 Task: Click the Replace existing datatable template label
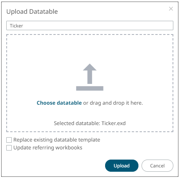[57, 140]
